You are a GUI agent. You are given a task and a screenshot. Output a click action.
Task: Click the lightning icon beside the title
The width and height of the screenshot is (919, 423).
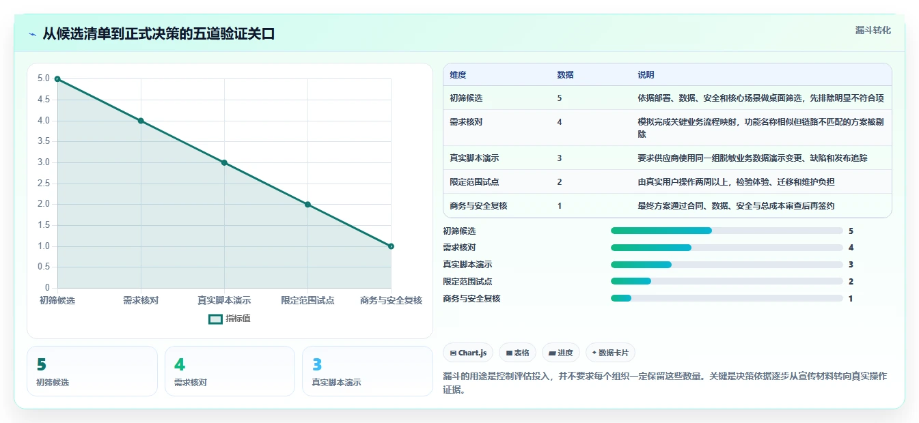(x=33, y=34)
